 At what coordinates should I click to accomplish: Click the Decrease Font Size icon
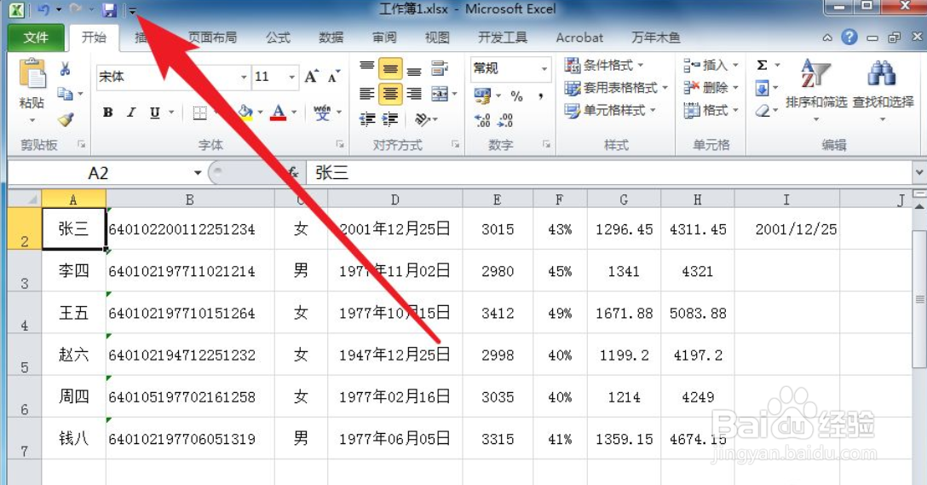point(334,77)
